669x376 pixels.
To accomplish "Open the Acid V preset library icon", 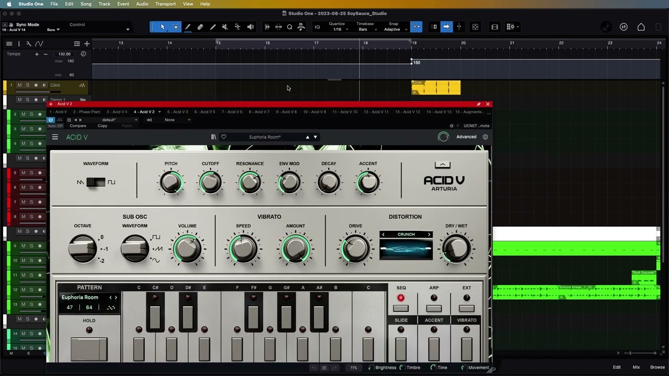I will [x=213, y=137].
